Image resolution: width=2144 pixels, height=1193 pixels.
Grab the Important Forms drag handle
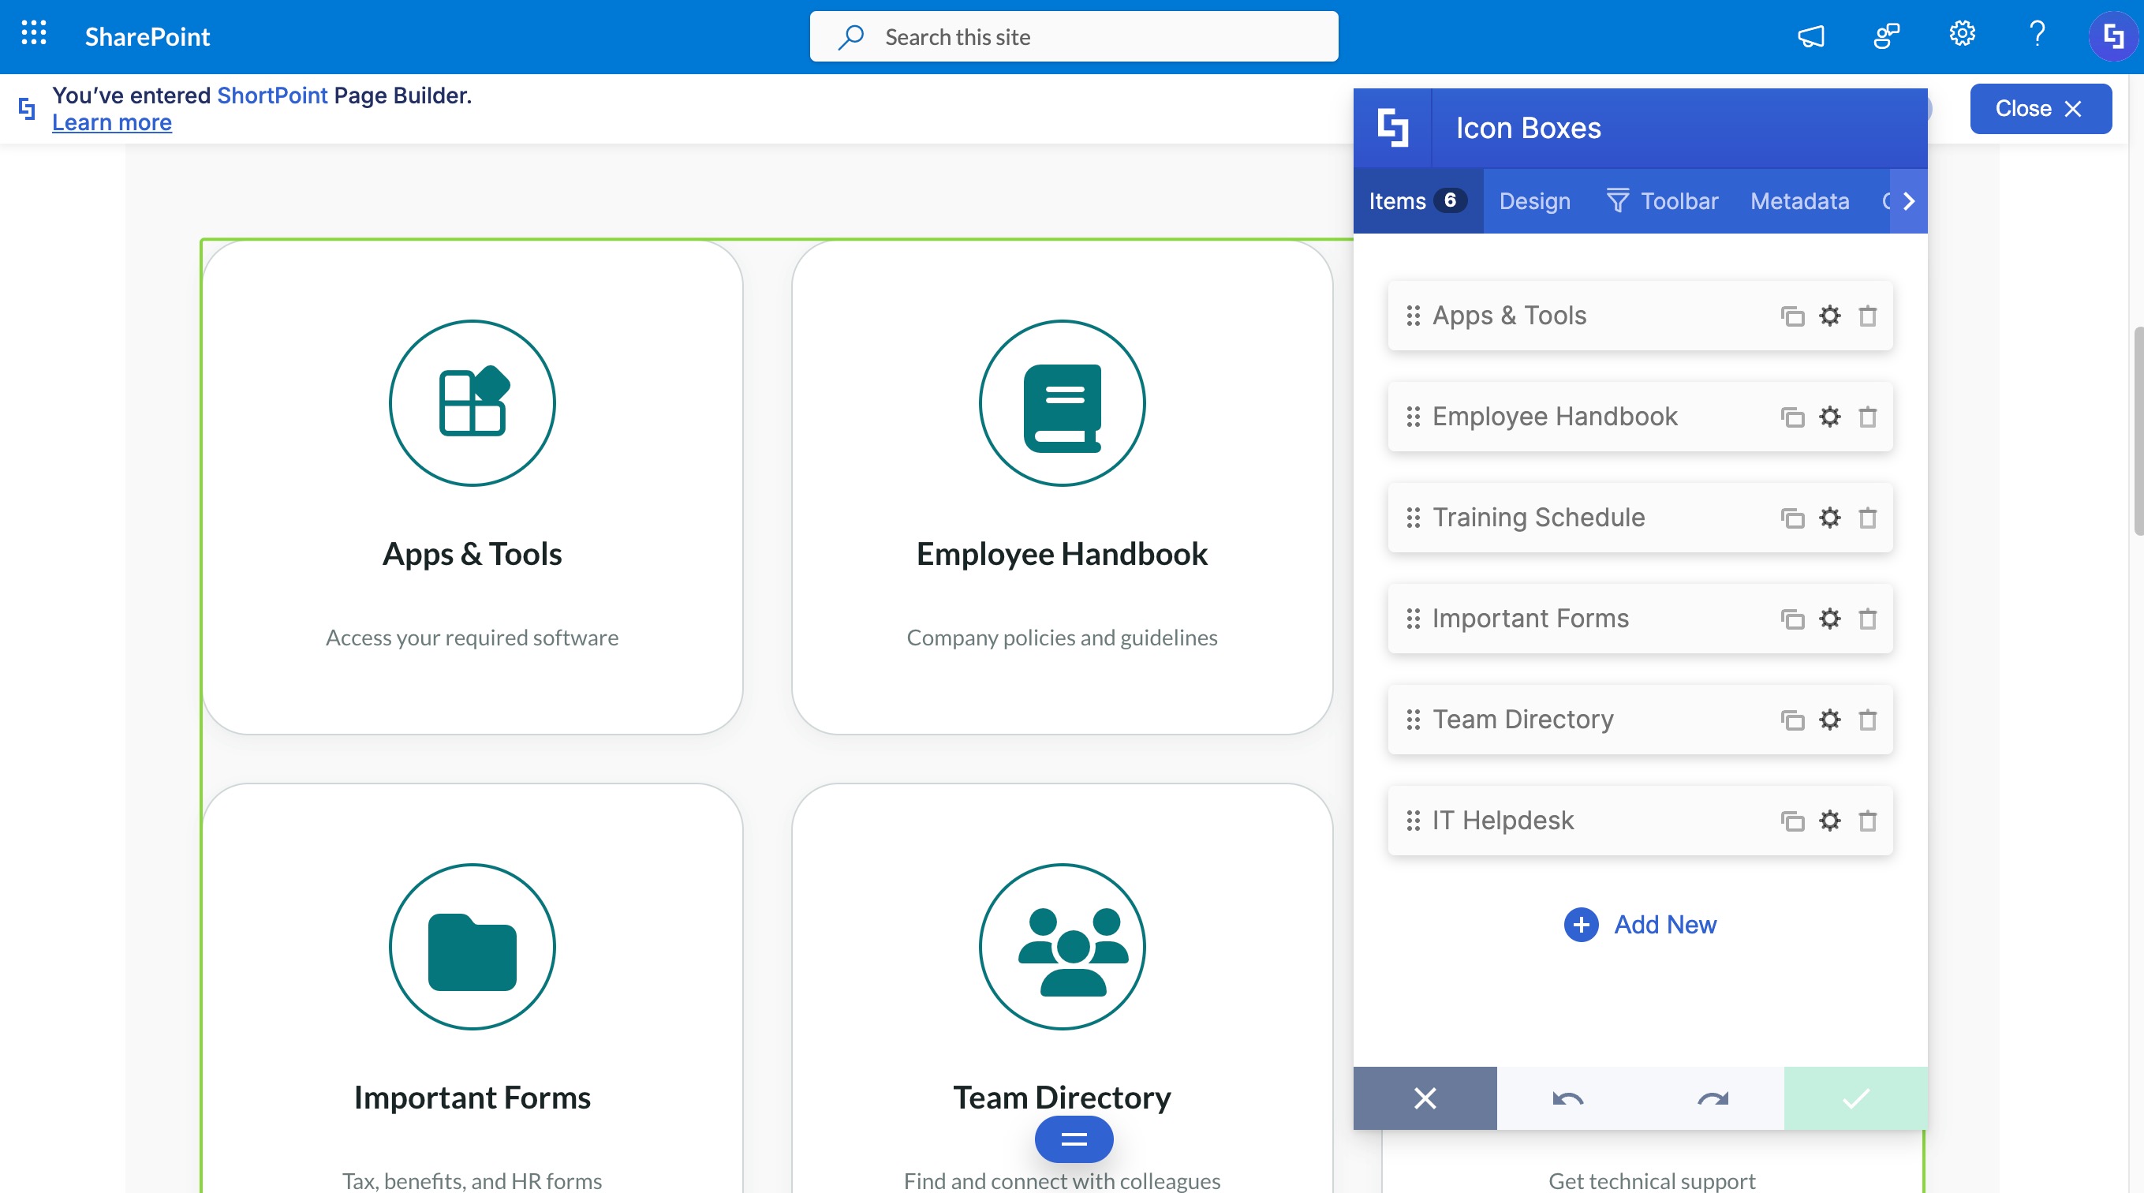1413,619
